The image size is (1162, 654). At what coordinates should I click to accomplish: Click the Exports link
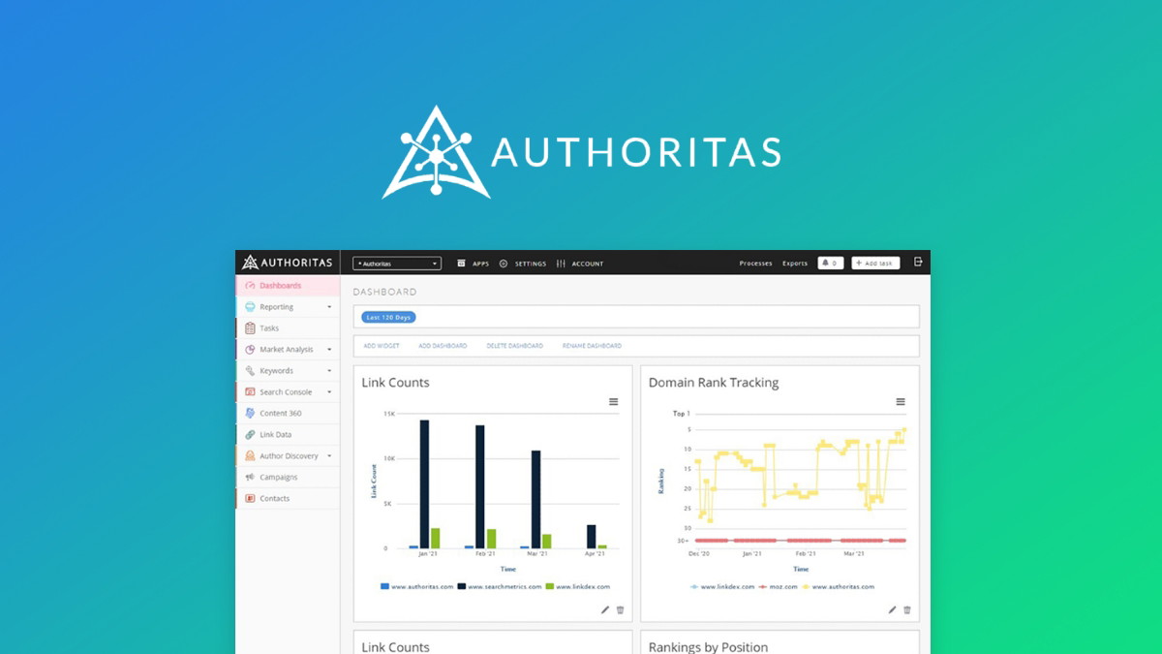point(795,264)
